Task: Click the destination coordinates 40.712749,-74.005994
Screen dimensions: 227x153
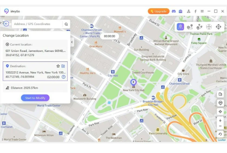Action: tap(20, 77)
